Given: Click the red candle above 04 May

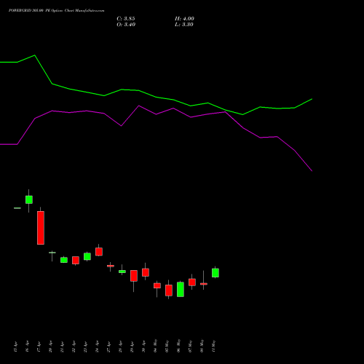Looking at the screenshot, I should [157, 285].
